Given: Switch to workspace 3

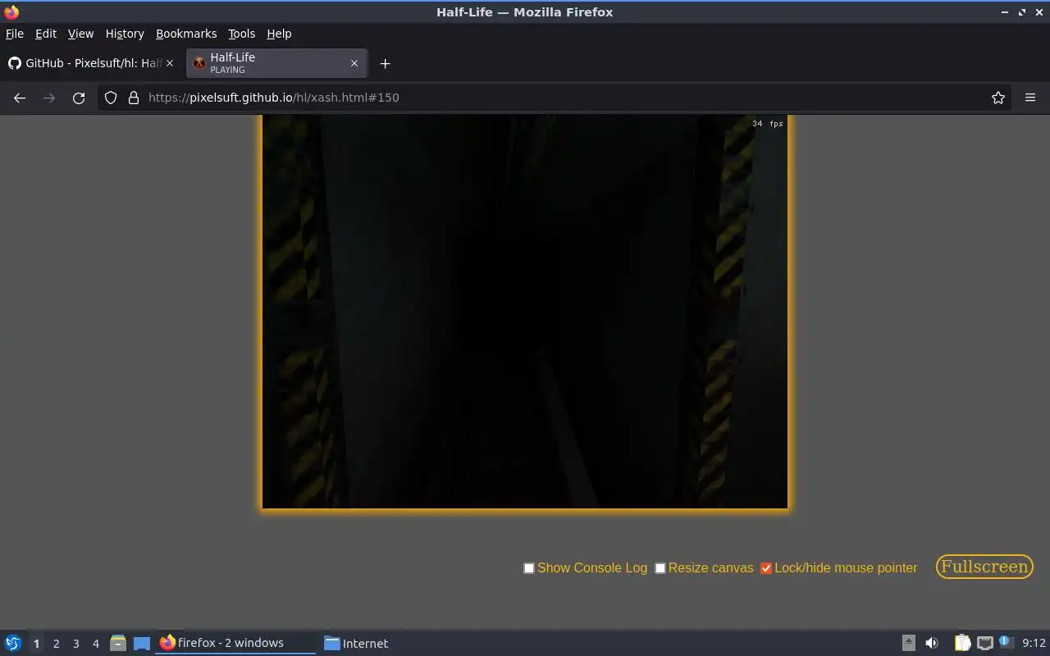Looking at the screenshot, I should pyautogui.click(x=75, y=644).
